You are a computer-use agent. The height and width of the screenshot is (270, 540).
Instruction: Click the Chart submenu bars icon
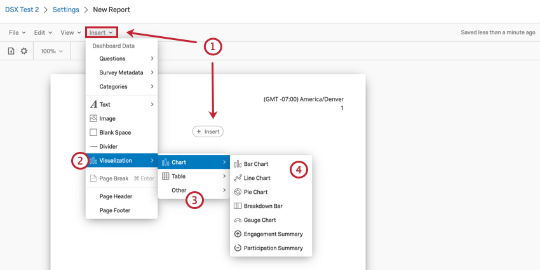(x=166, y=162)
